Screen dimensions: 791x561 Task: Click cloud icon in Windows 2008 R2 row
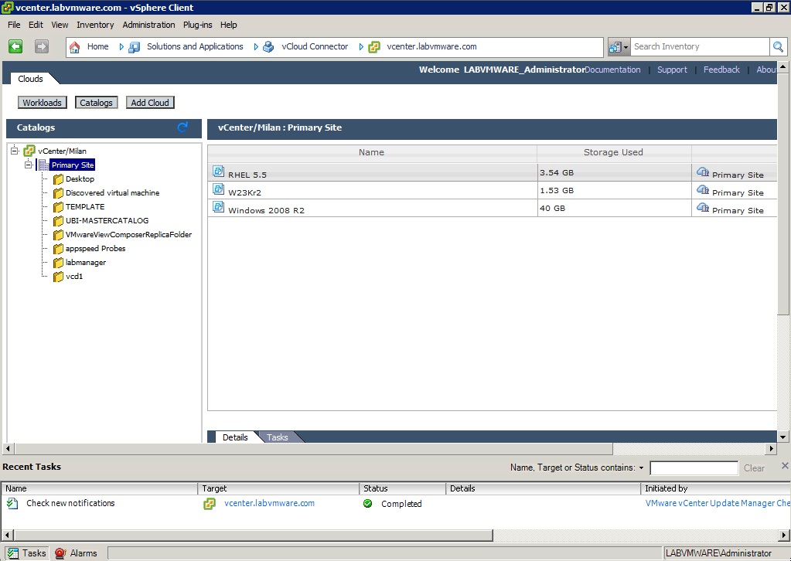pyautogui.click(x=703, y=207)
